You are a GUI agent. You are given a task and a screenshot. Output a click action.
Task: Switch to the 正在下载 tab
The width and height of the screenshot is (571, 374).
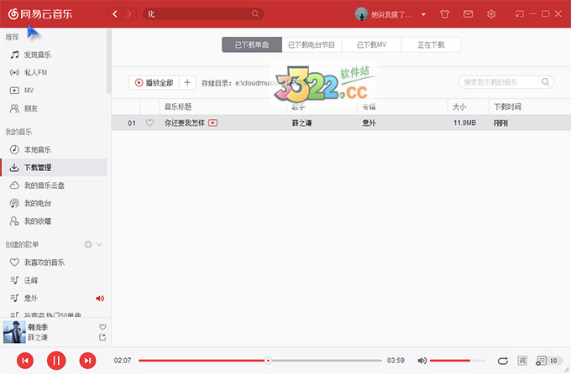pyautogui.click(x=431, y=45)
